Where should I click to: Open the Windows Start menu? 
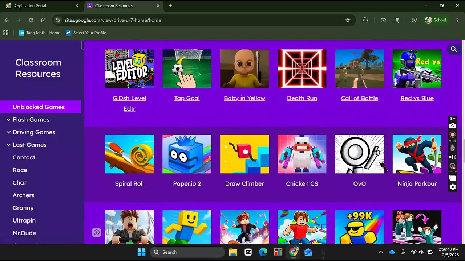[141, 252]
